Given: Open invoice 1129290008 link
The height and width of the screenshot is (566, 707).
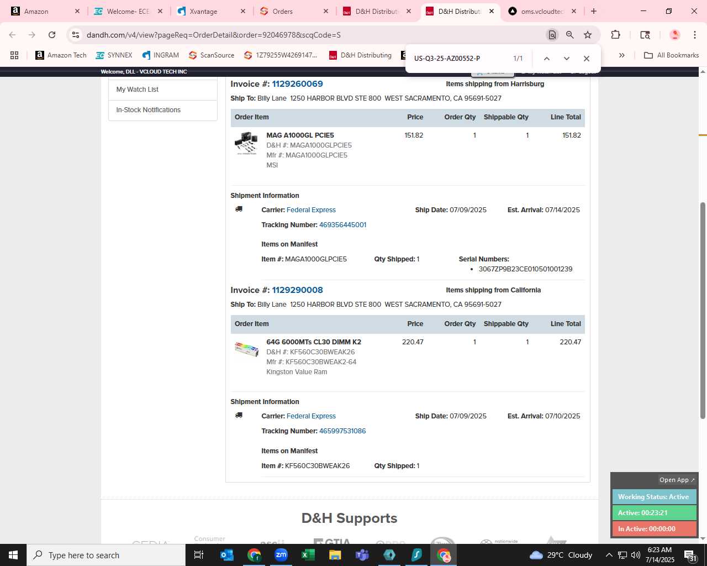Looking at the screenshot, I should (x=297, y=290).
